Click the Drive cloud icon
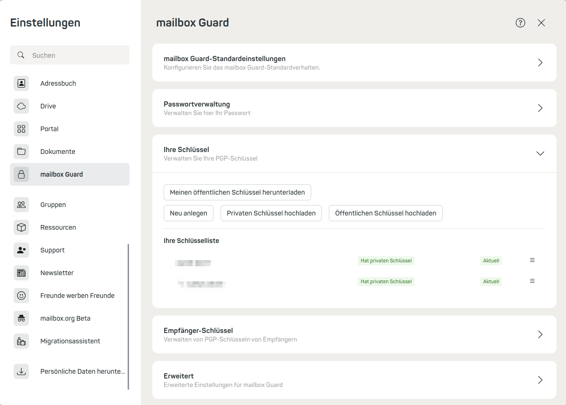This screenshot has width=566, height=405. pos(21,106)
